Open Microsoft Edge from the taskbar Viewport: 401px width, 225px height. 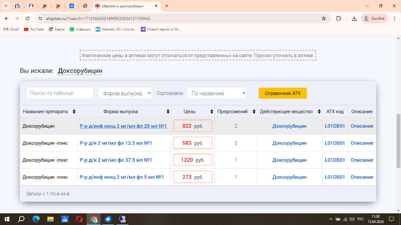(36, 219)
